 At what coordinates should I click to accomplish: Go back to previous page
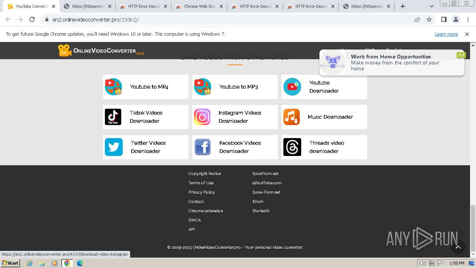pos(8,19)
